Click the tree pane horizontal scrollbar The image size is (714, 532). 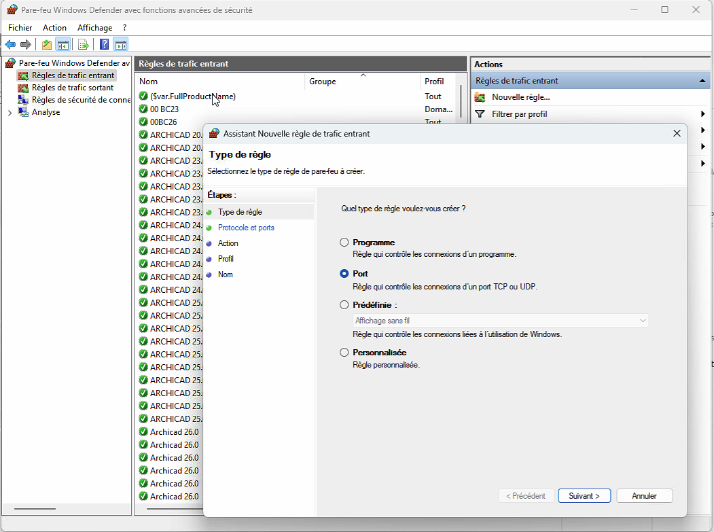click(x=35, y=509)
